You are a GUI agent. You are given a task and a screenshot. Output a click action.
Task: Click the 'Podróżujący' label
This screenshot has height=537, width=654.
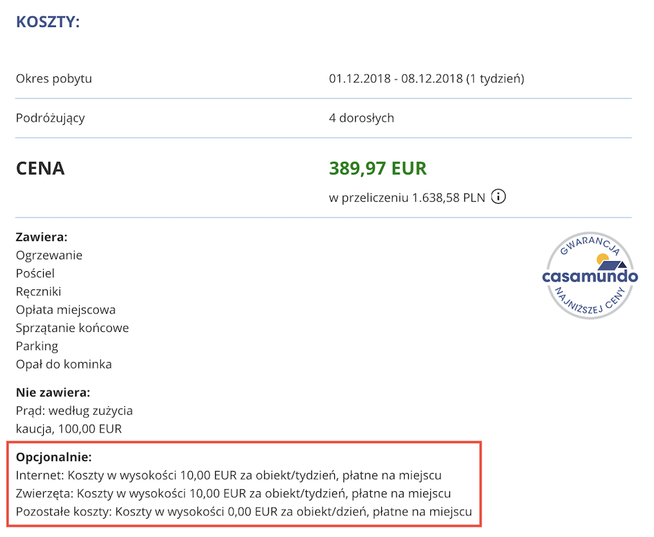50,118
